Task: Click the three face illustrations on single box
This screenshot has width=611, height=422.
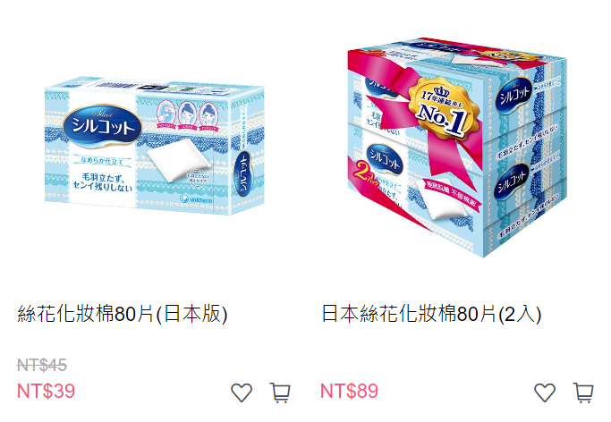Action: (x=187, y=115)
